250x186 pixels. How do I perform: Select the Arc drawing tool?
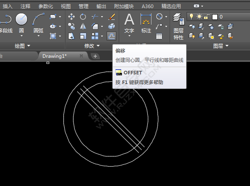[38, 19]
